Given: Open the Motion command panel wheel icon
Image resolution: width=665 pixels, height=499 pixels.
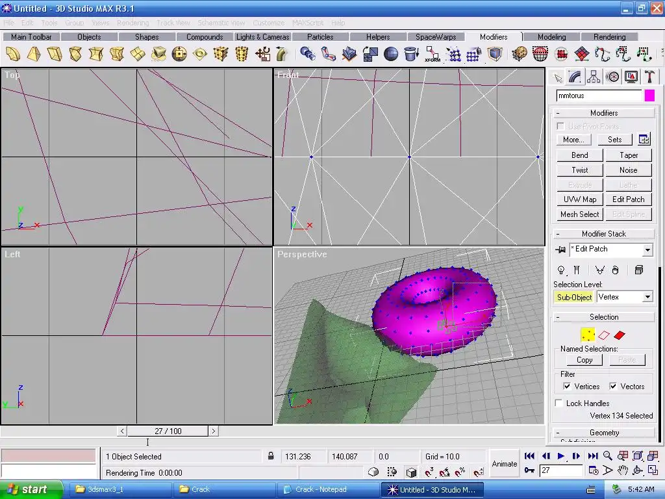Looking at the screenshot, I should (612, 77).
